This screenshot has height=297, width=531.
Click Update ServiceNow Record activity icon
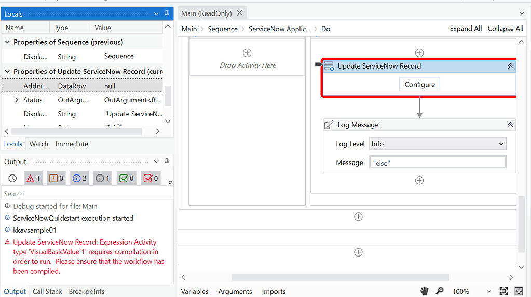point(329,66)
